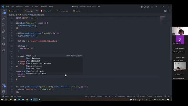This screenshot has width=188, height=106.
Task: Open the Selection menu
Action: tap(19, 6)
